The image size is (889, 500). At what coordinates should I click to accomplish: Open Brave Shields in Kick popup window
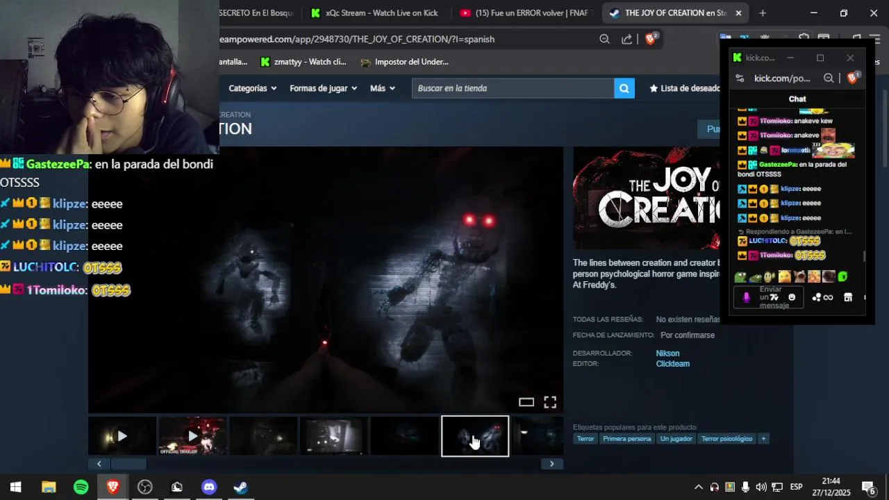tap(853, 78)
